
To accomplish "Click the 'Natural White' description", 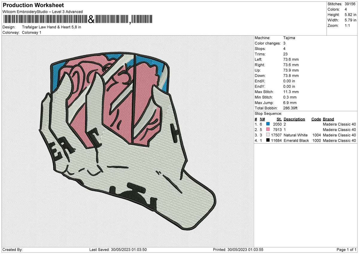I will [x=296, y=135].
